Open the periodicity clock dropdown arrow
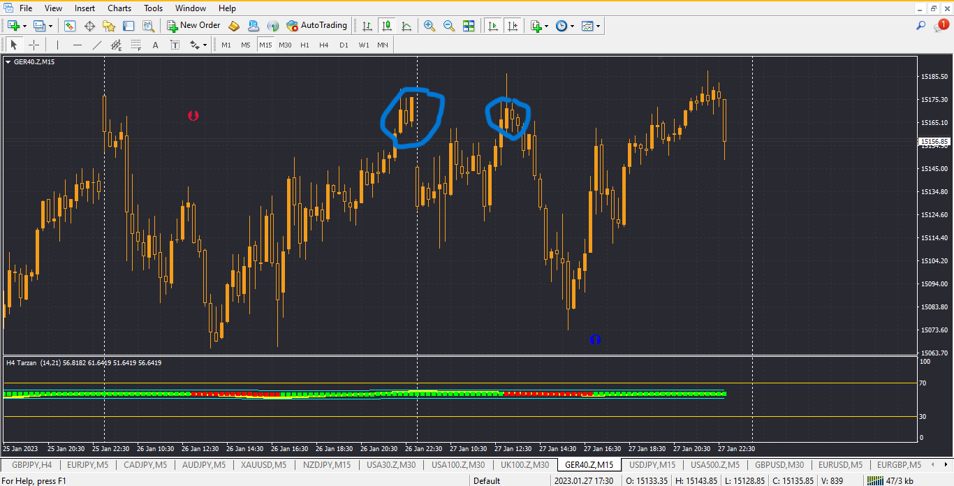Image resolution: width=954 pixels, height=486 pixels. pyautogui.click(x=572, y=26)
